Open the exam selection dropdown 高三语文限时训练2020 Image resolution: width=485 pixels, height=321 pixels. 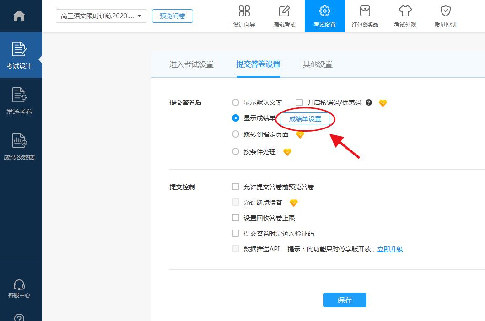coord(101,16)
